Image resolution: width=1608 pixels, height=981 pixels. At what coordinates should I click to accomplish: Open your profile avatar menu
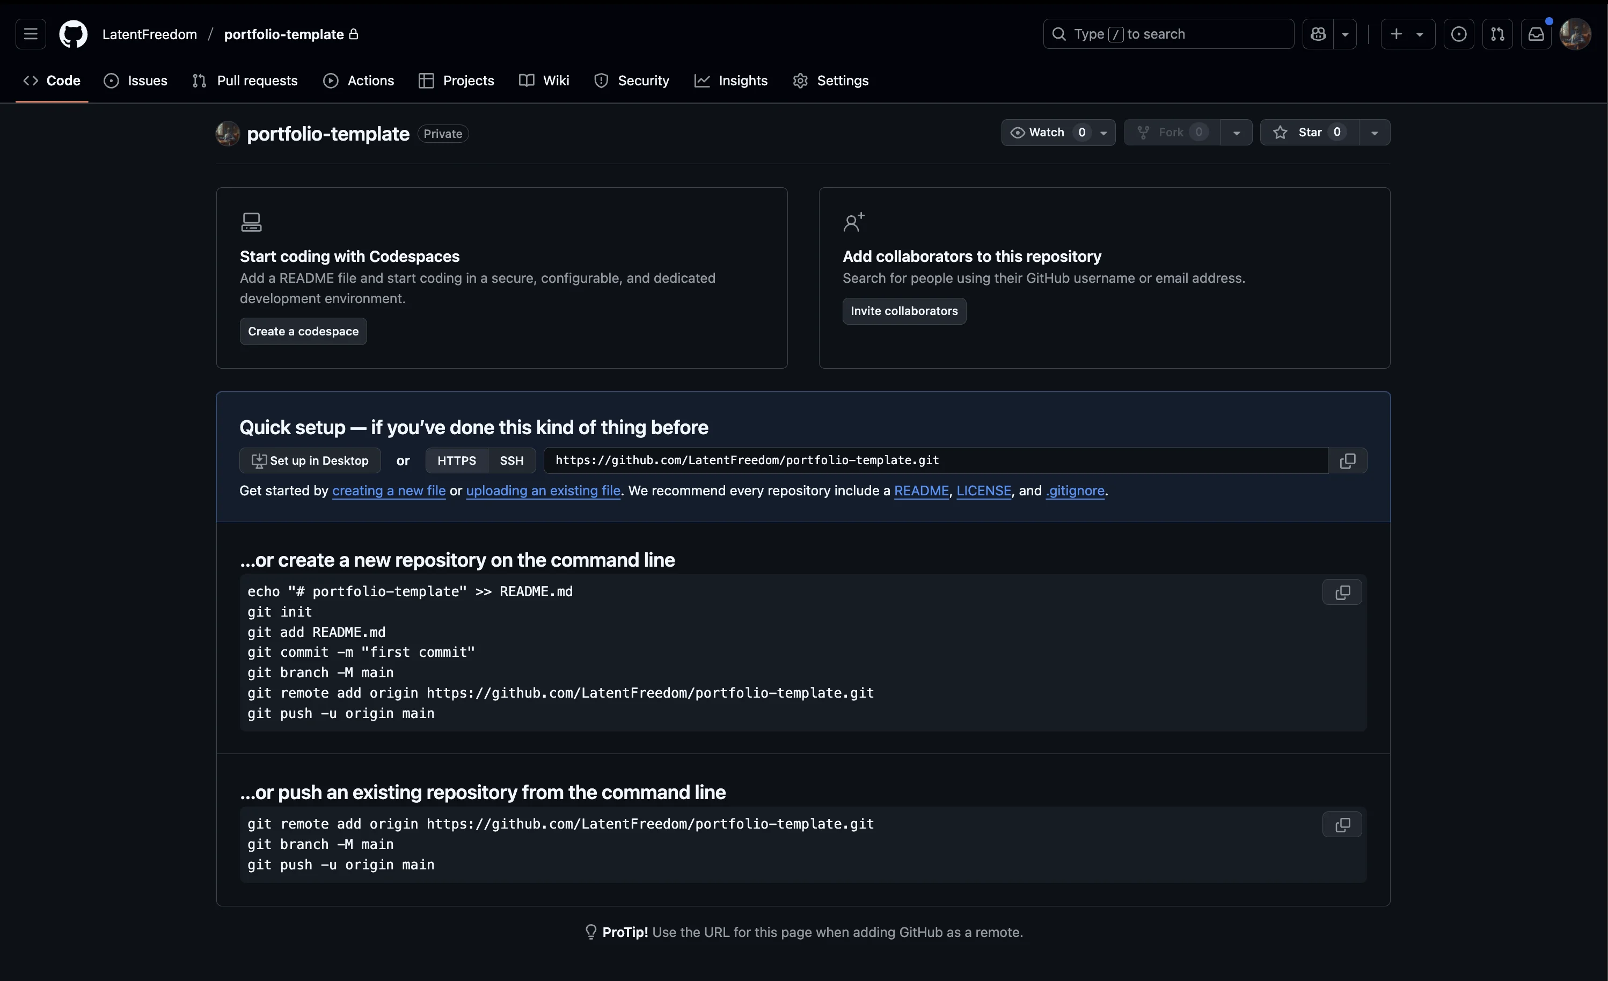pos(1575,34)
